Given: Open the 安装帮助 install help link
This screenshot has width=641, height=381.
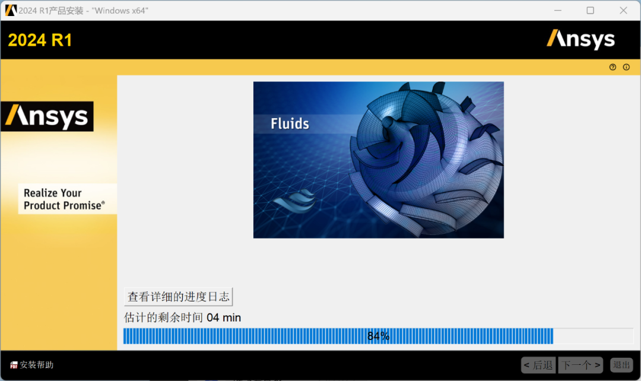Looking at the screenshot, I should [x=36, y=364].
